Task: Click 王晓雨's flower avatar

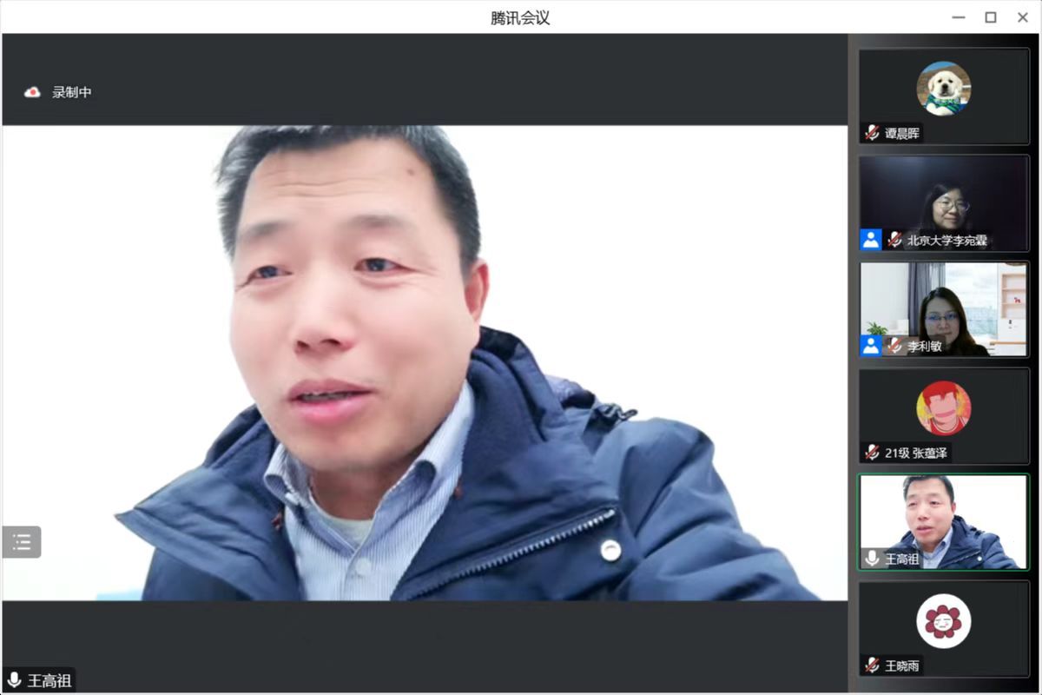Action: point(943,620)
